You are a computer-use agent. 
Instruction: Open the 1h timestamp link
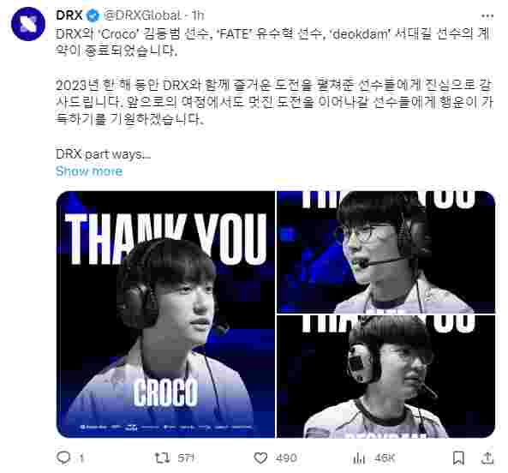pyautogui.click(x=198, y=15)
